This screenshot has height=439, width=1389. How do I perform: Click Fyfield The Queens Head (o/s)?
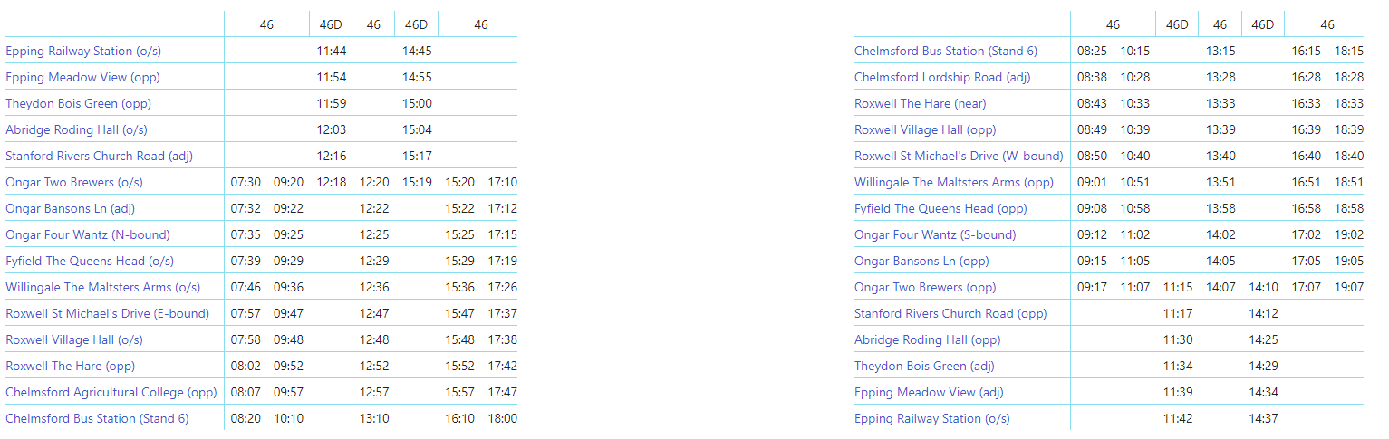coord(90,261)
